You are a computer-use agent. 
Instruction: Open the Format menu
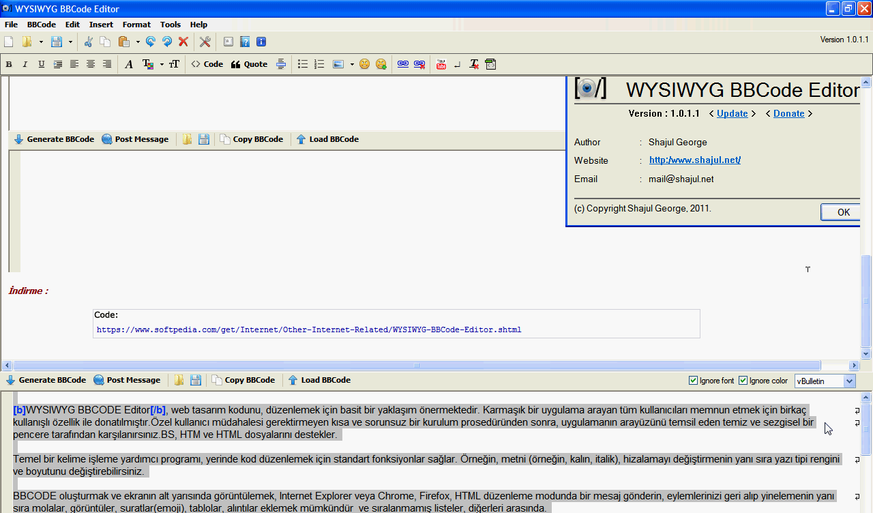click(x=136, y=25)
